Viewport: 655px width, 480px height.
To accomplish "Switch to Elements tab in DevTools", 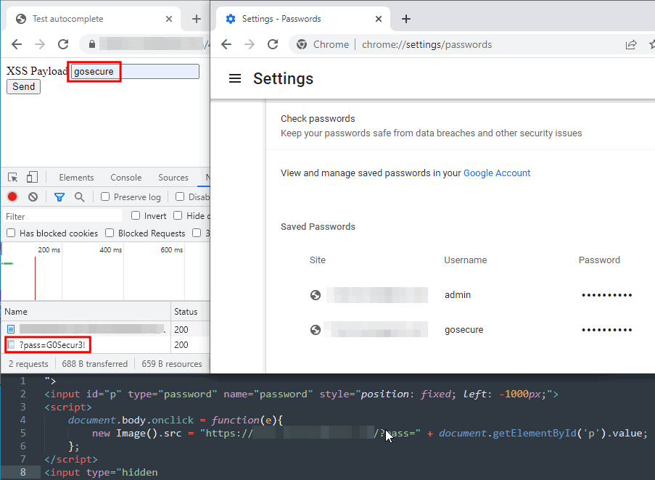I will [76, 178].
